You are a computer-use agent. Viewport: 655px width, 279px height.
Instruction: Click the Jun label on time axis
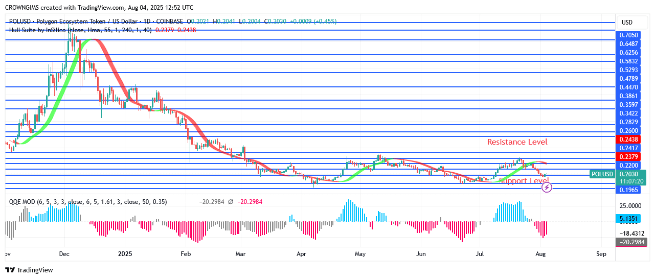(x=421, y=253)
